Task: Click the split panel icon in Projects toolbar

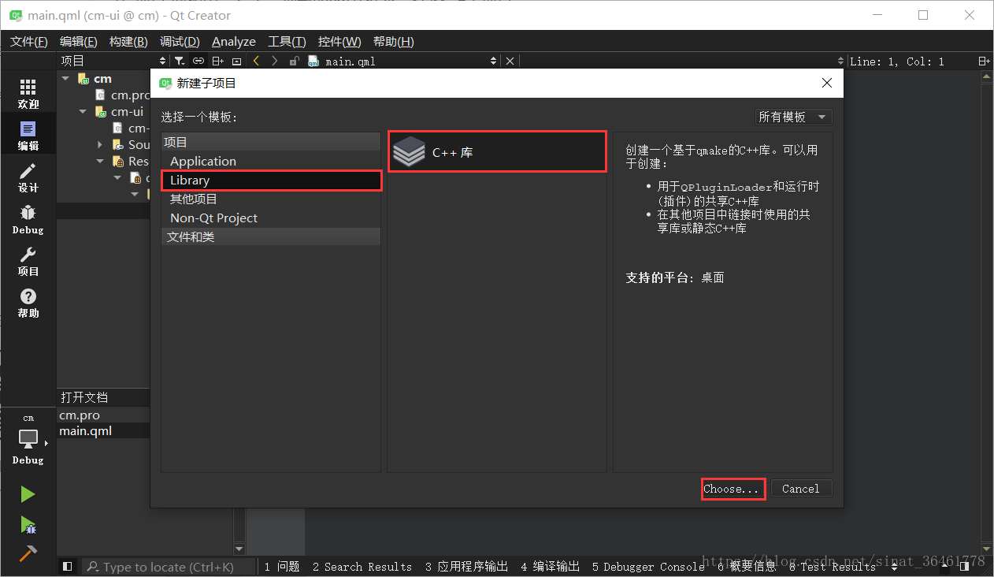Action: pos(218,61)
